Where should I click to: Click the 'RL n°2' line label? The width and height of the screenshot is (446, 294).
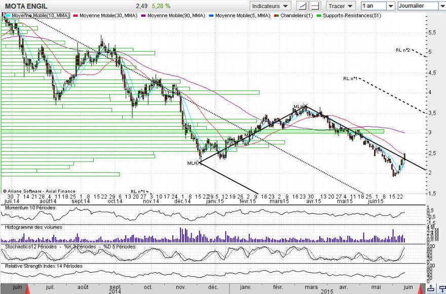[403, 50]
